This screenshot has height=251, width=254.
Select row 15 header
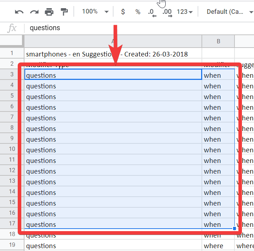12,202
